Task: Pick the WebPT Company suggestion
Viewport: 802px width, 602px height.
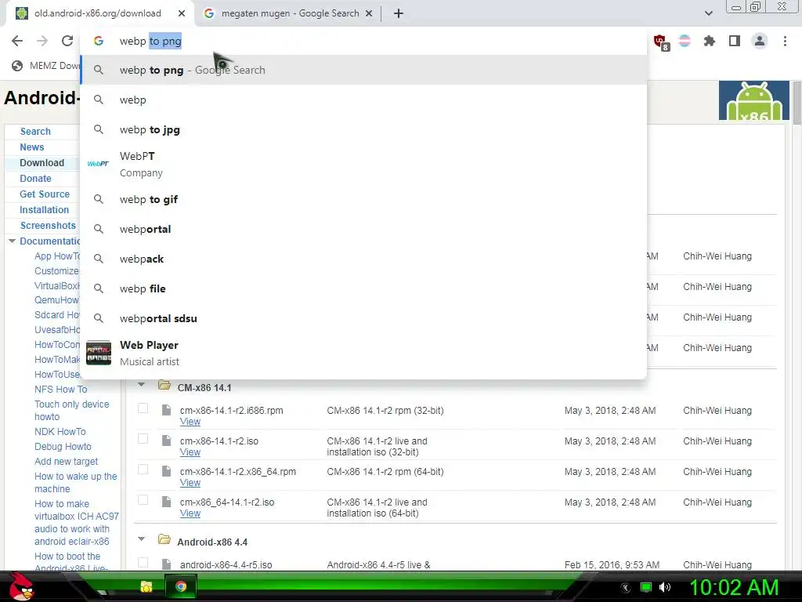Action: click(x=363, y=165)
